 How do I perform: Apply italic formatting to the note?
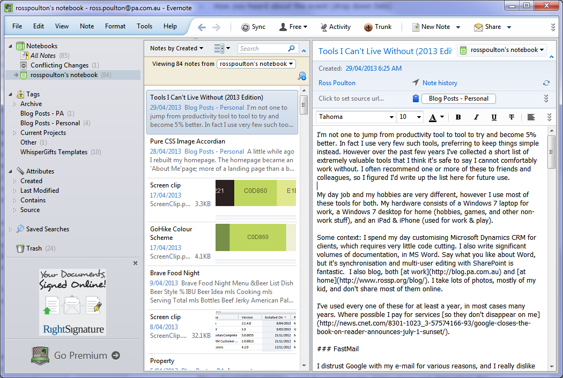pos(476,117)
